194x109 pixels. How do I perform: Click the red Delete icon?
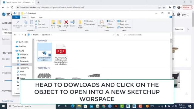tap(66, 22)
